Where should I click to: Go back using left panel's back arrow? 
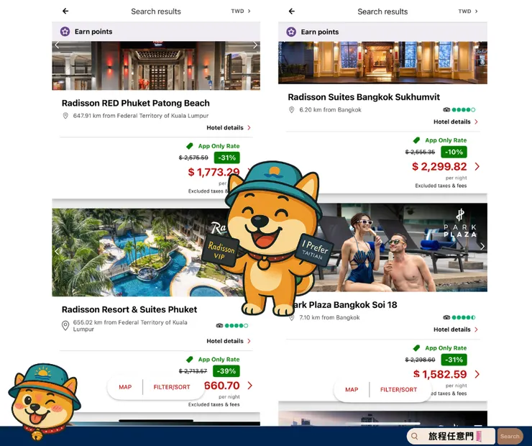[65, 12]
